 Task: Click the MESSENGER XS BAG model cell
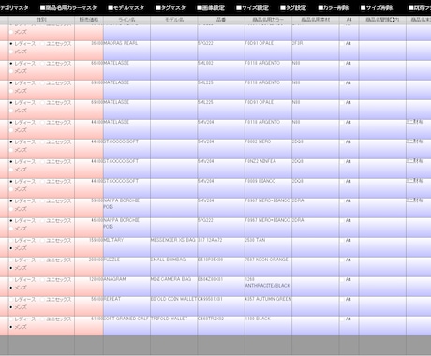click(x=173, y=247)
